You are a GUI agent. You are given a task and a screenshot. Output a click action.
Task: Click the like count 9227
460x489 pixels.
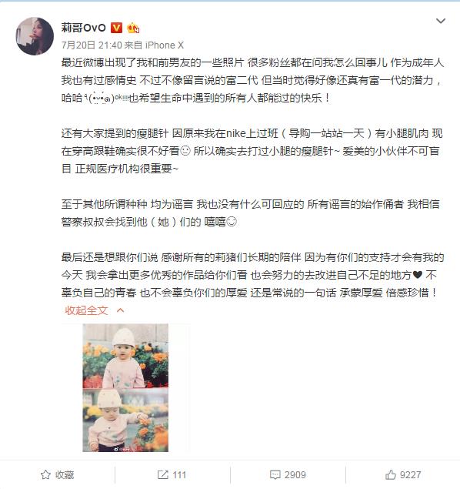click(411, 475)
